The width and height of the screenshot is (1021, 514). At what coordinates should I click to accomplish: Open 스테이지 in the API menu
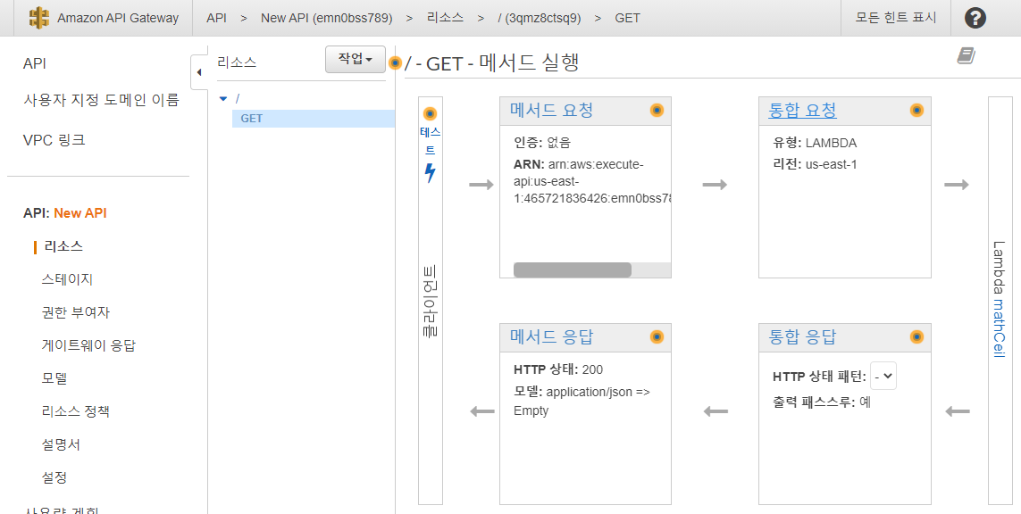[67, 279]
